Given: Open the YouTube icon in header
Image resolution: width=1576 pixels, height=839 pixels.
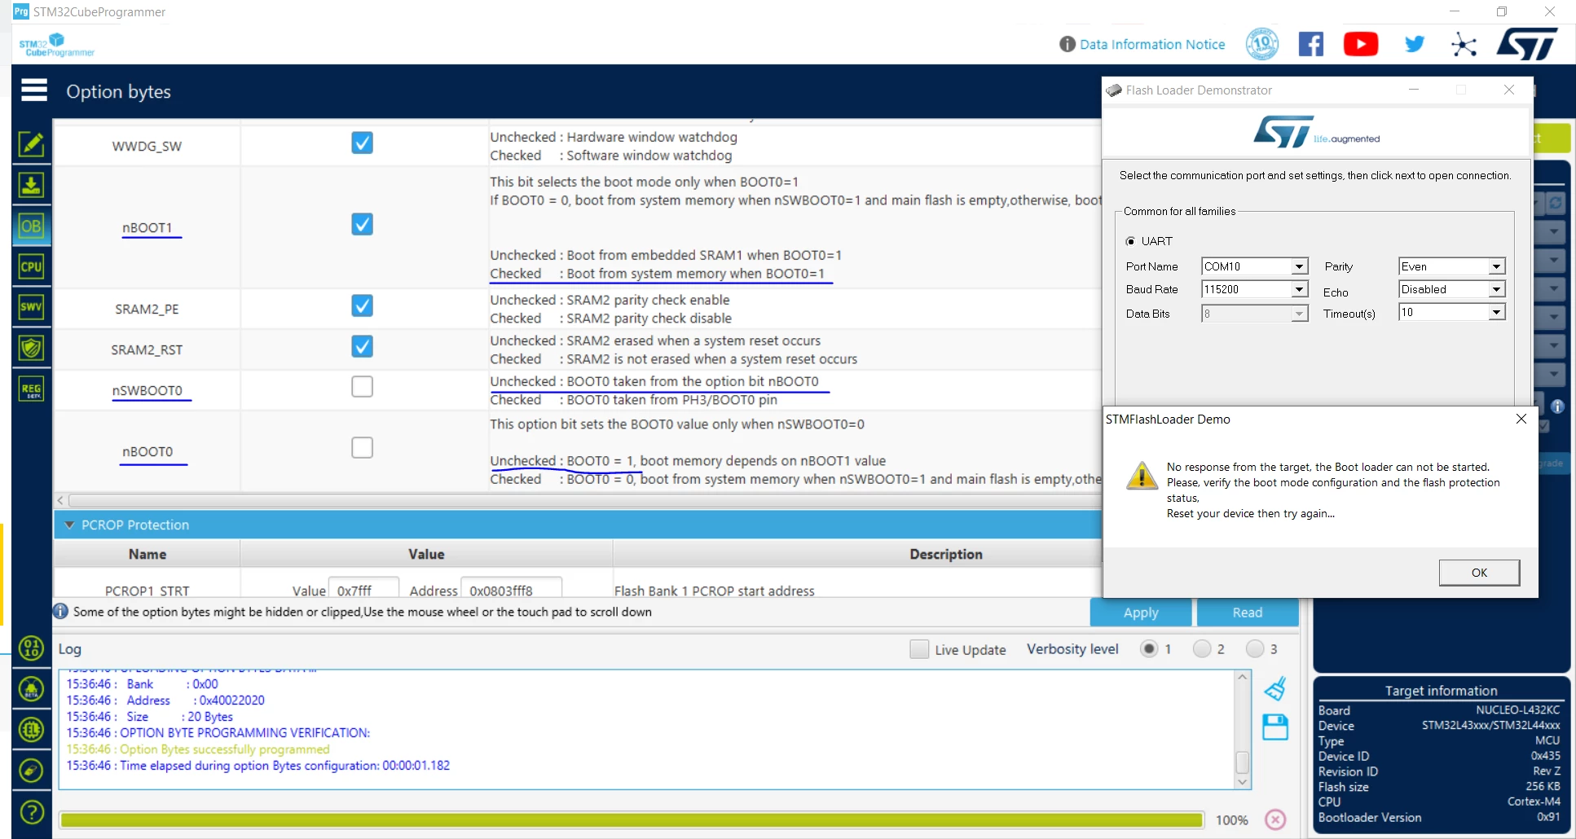Looking at the screenshot, I should pos(1361,44).
